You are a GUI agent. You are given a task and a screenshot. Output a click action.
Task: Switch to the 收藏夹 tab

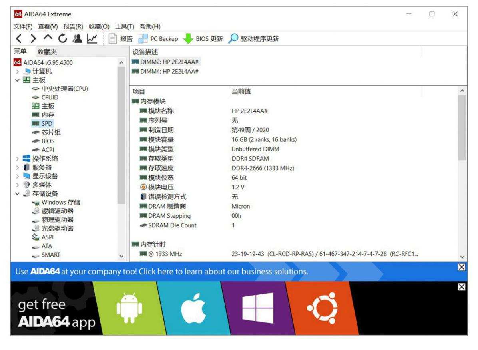pyautogui.click(x=47, y=51)
